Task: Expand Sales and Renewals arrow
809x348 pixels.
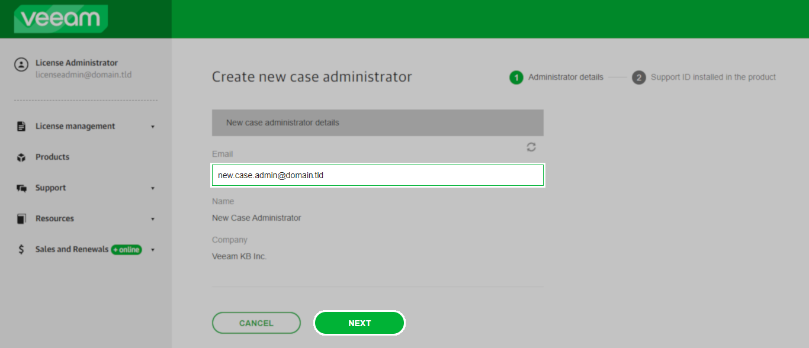Action: click(x=153, y=250)
